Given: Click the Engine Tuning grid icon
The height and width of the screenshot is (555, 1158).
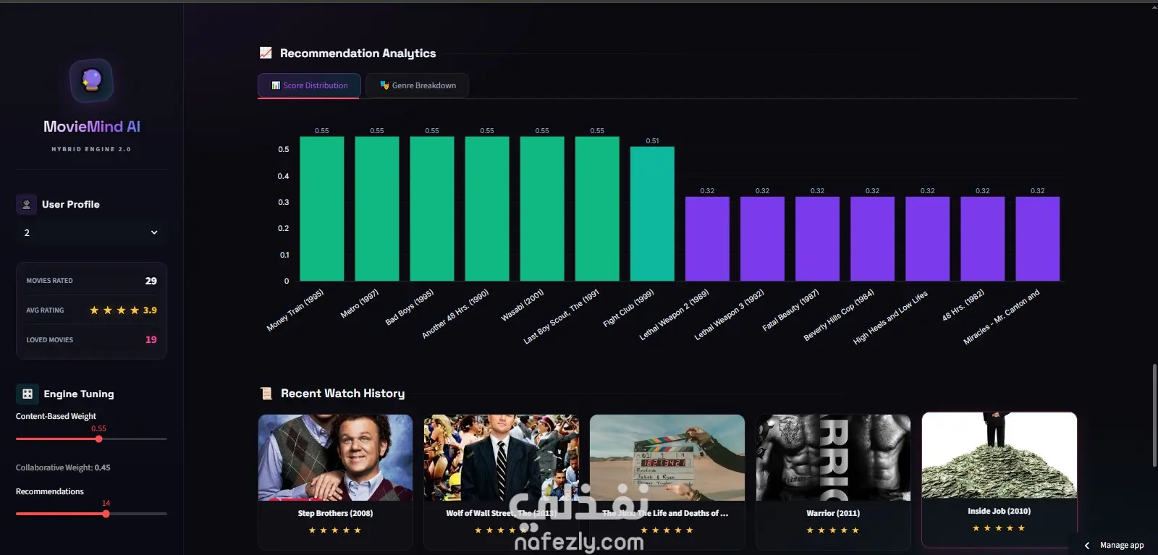Looking at the screenshot, I should click(x=27, y=394).
